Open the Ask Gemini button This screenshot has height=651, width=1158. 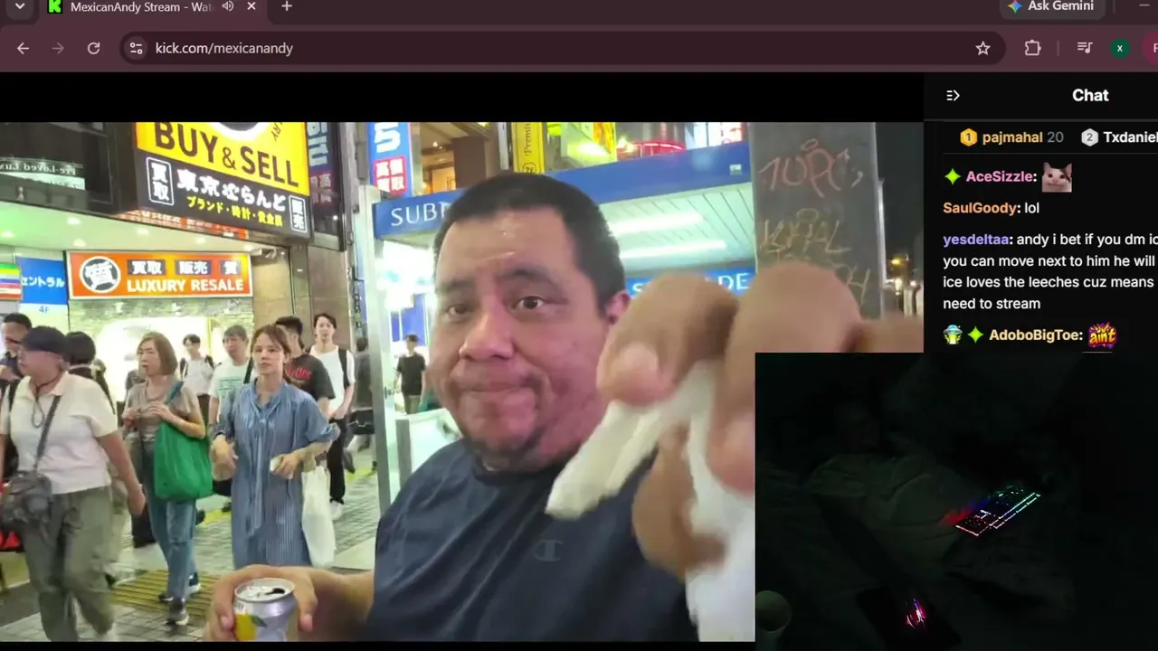pos(1051,6)
